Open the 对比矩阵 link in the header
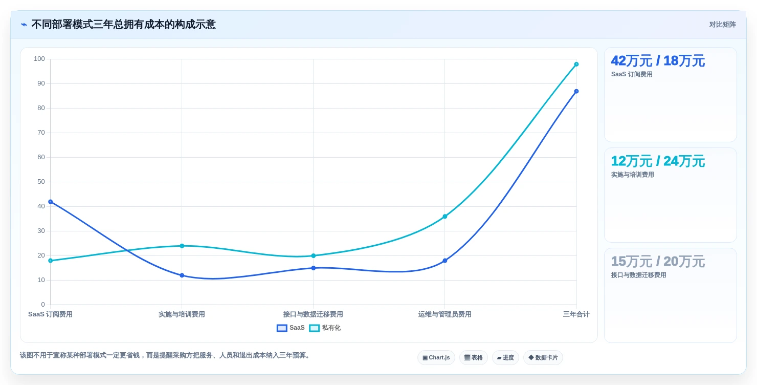Screen dimensions: 757x385 (722, 25)
